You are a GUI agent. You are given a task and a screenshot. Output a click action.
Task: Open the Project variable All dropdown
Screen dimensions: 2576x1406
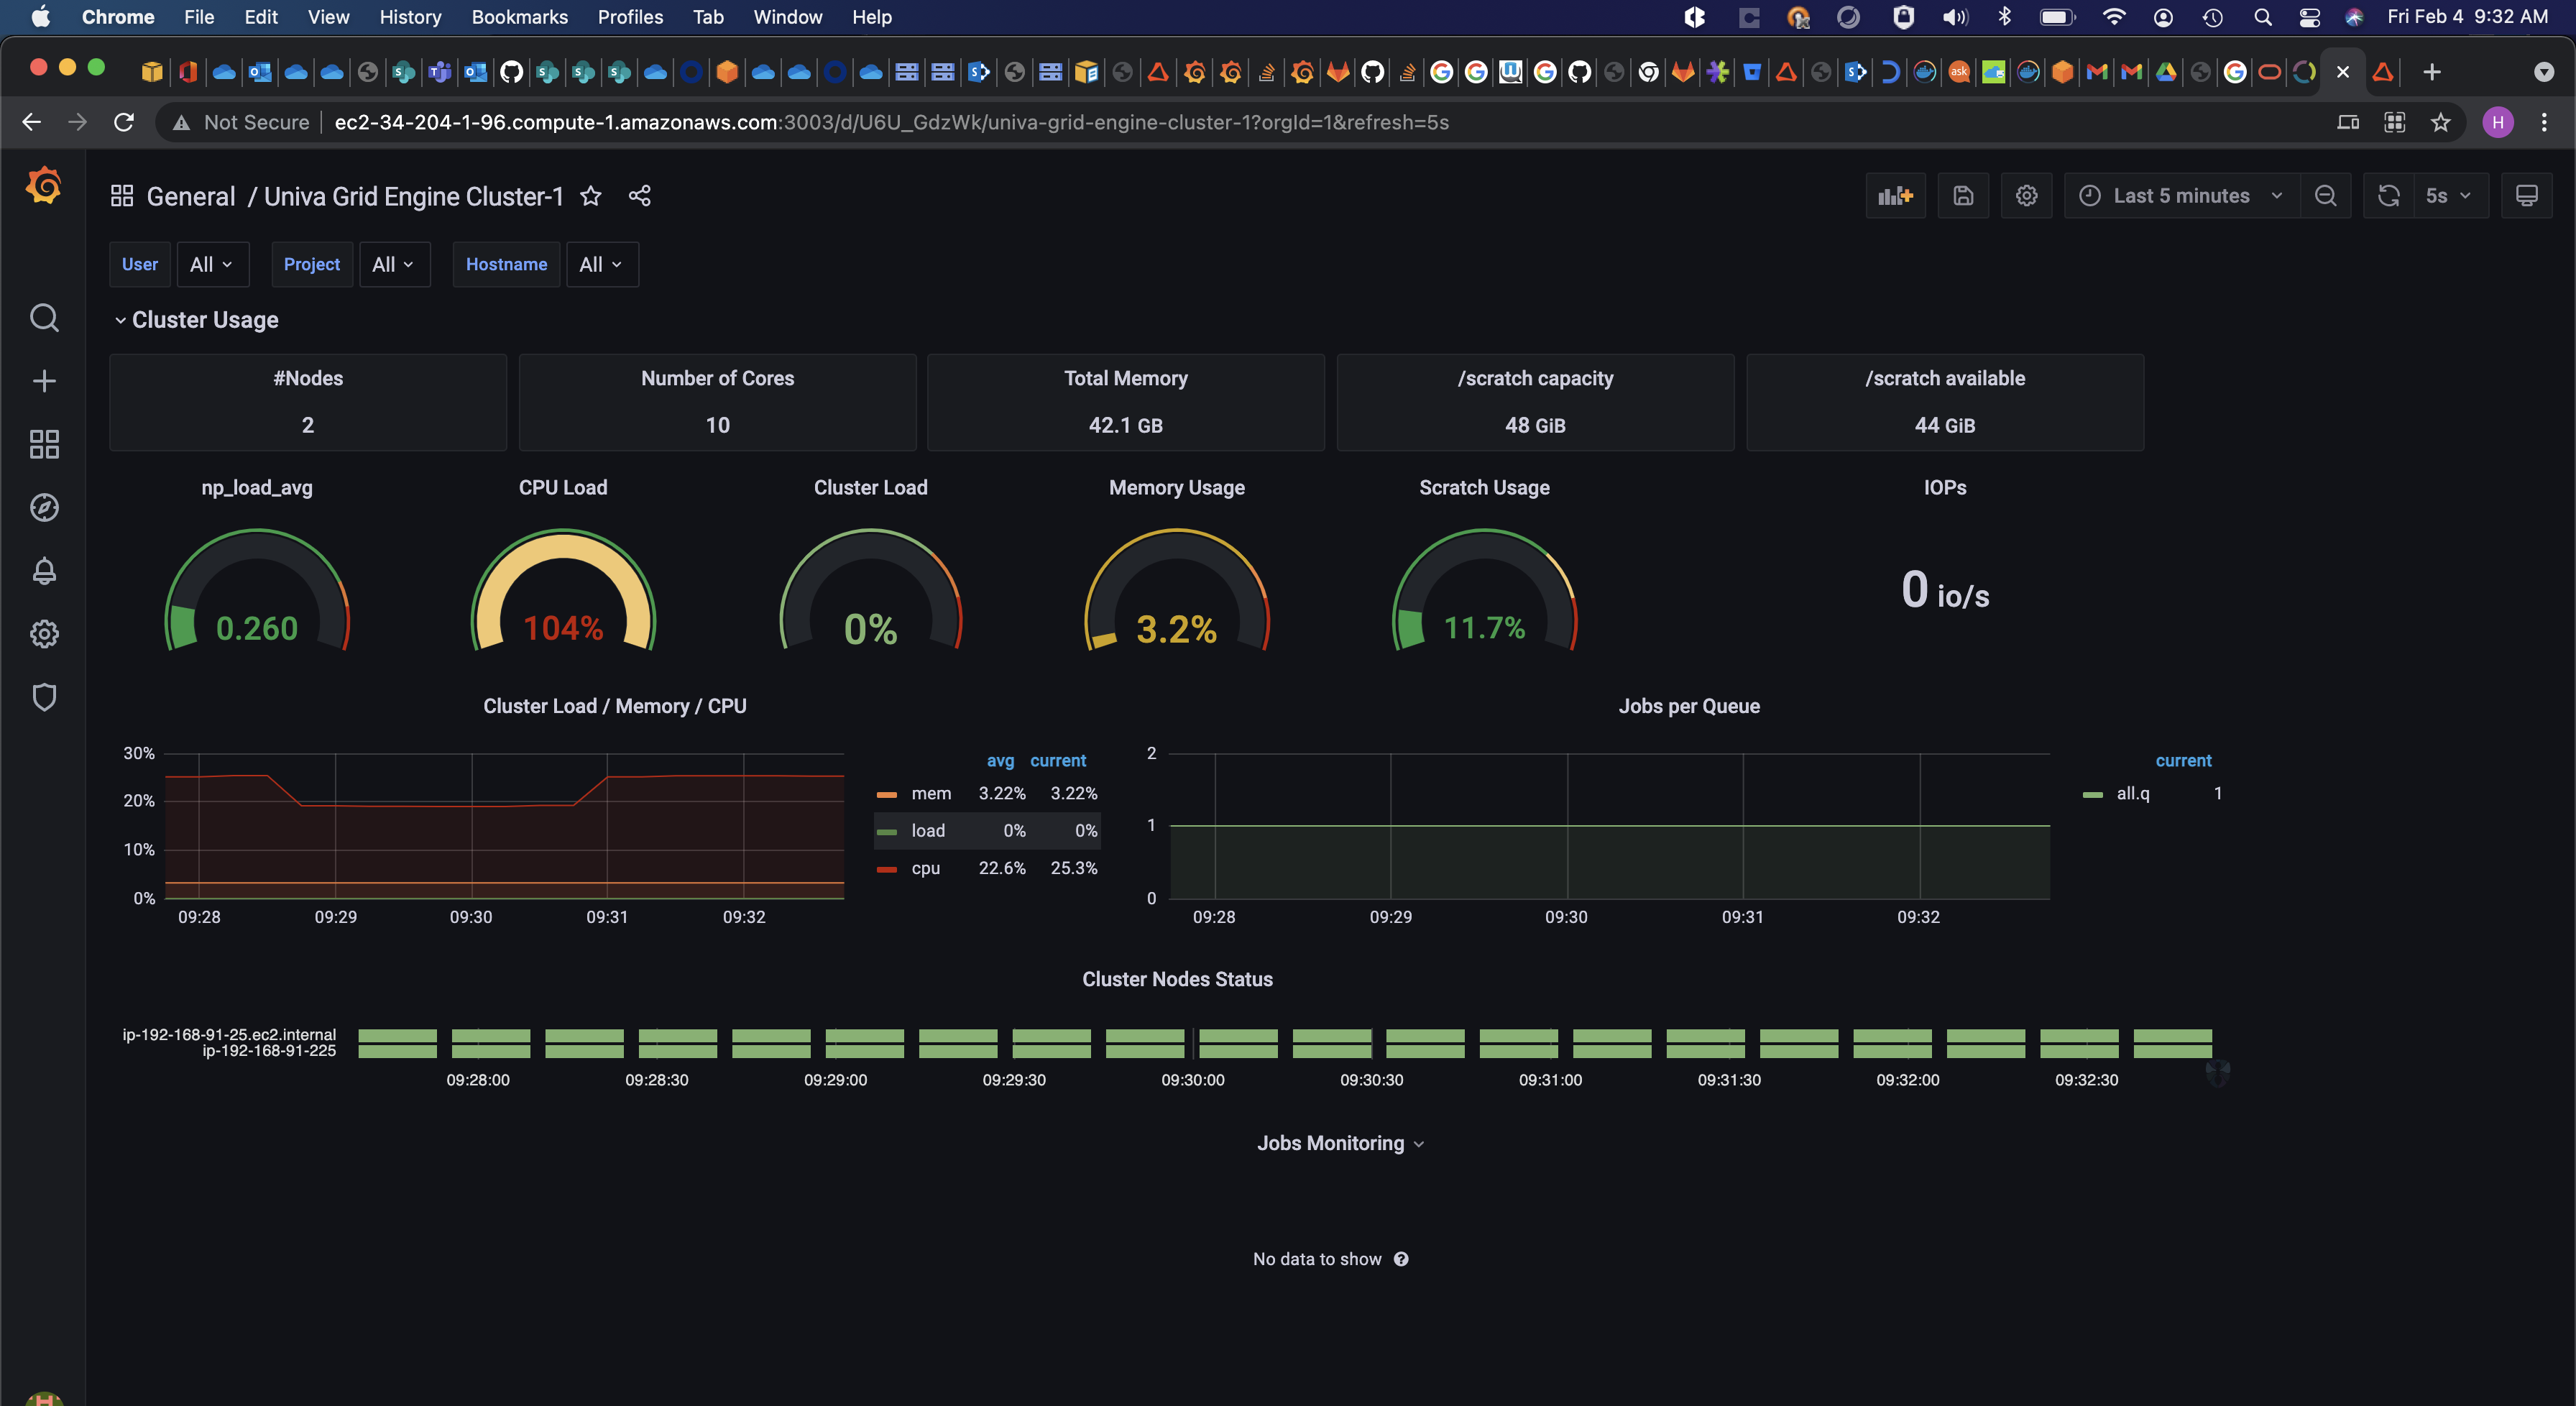point(394,265)
